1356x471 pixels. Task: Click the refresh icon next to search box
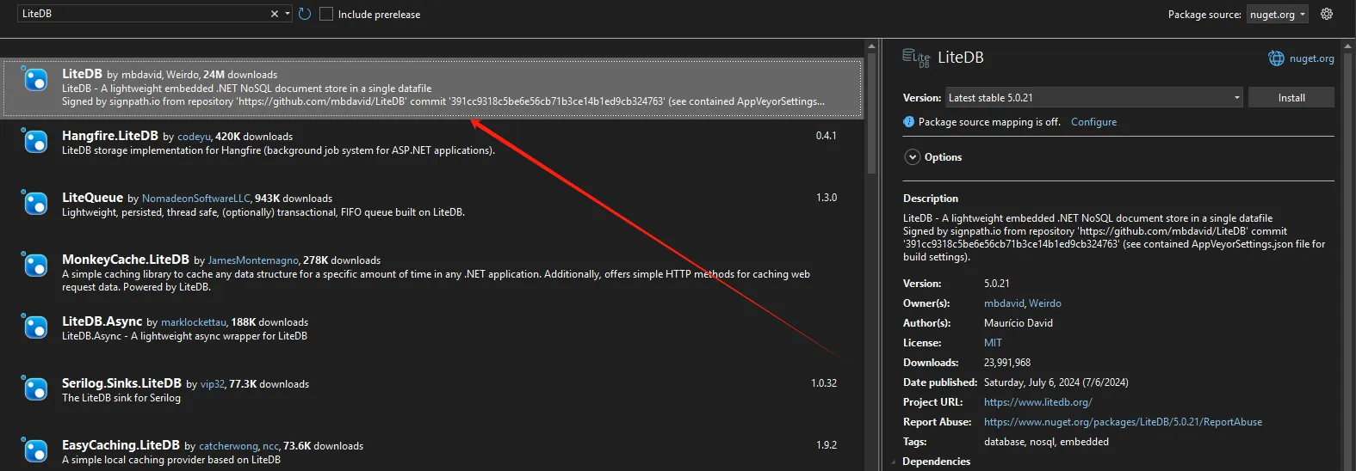[305, 14]
